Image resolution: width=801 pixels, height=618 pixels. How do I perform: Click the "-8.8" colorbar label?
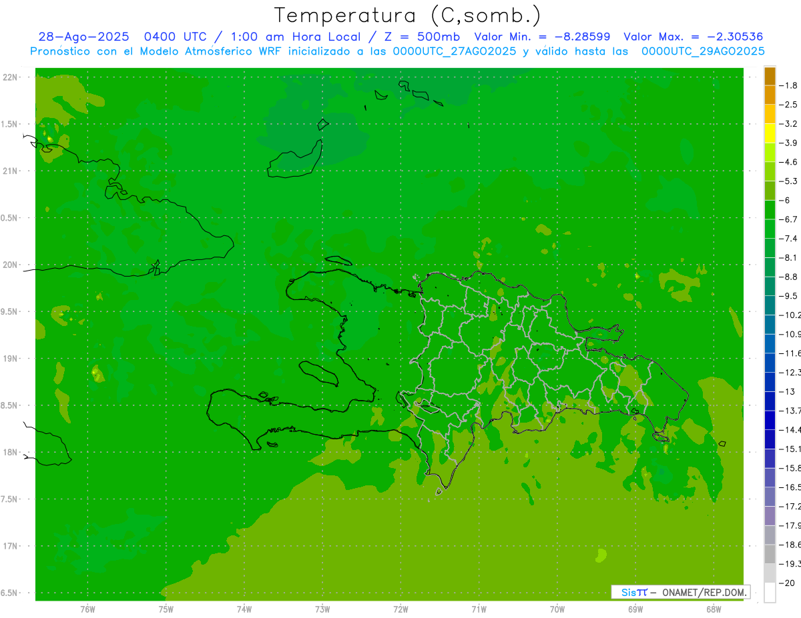pyautogui.click(x=788, y=277)
